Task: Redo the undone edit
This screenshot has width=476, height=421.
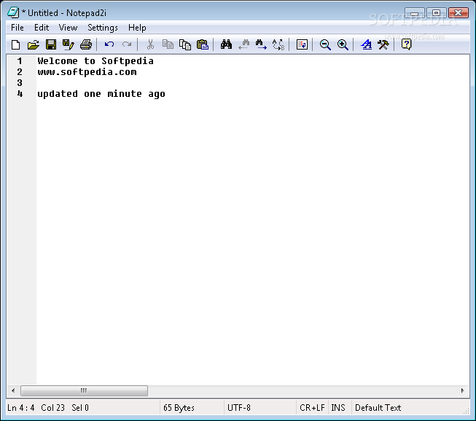Action: [x=127, y=45]
